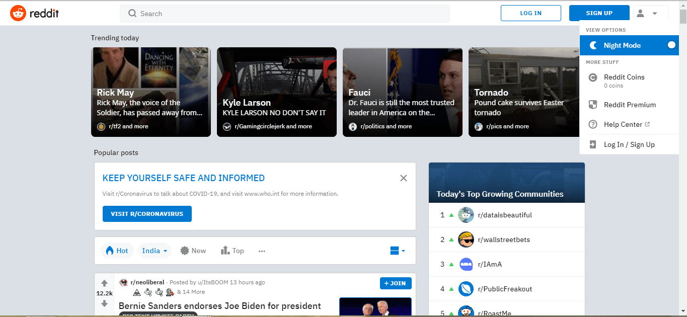Click the 'KEEP YOURSELF SAFE AND INFORMED' heading
This screenshot has height=317, width=687.
(x=184, y=178)
